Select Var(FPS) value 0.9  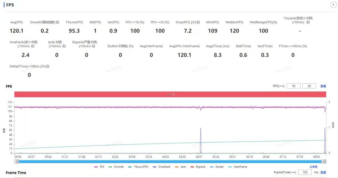[113, 31]
